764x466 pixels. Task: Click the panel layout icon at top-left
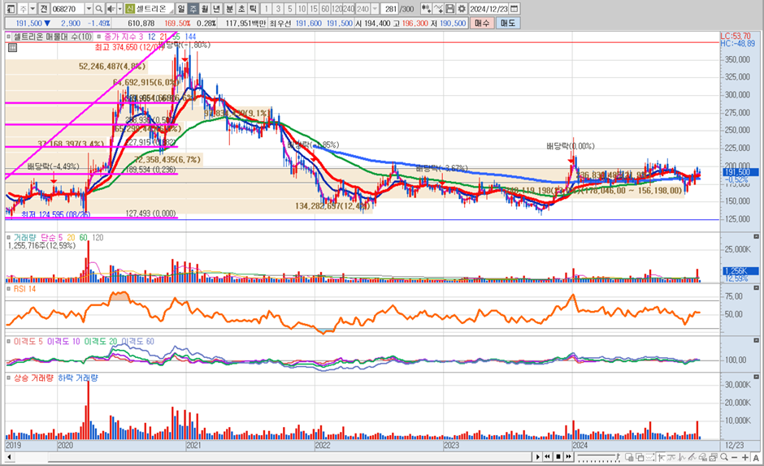9,8
